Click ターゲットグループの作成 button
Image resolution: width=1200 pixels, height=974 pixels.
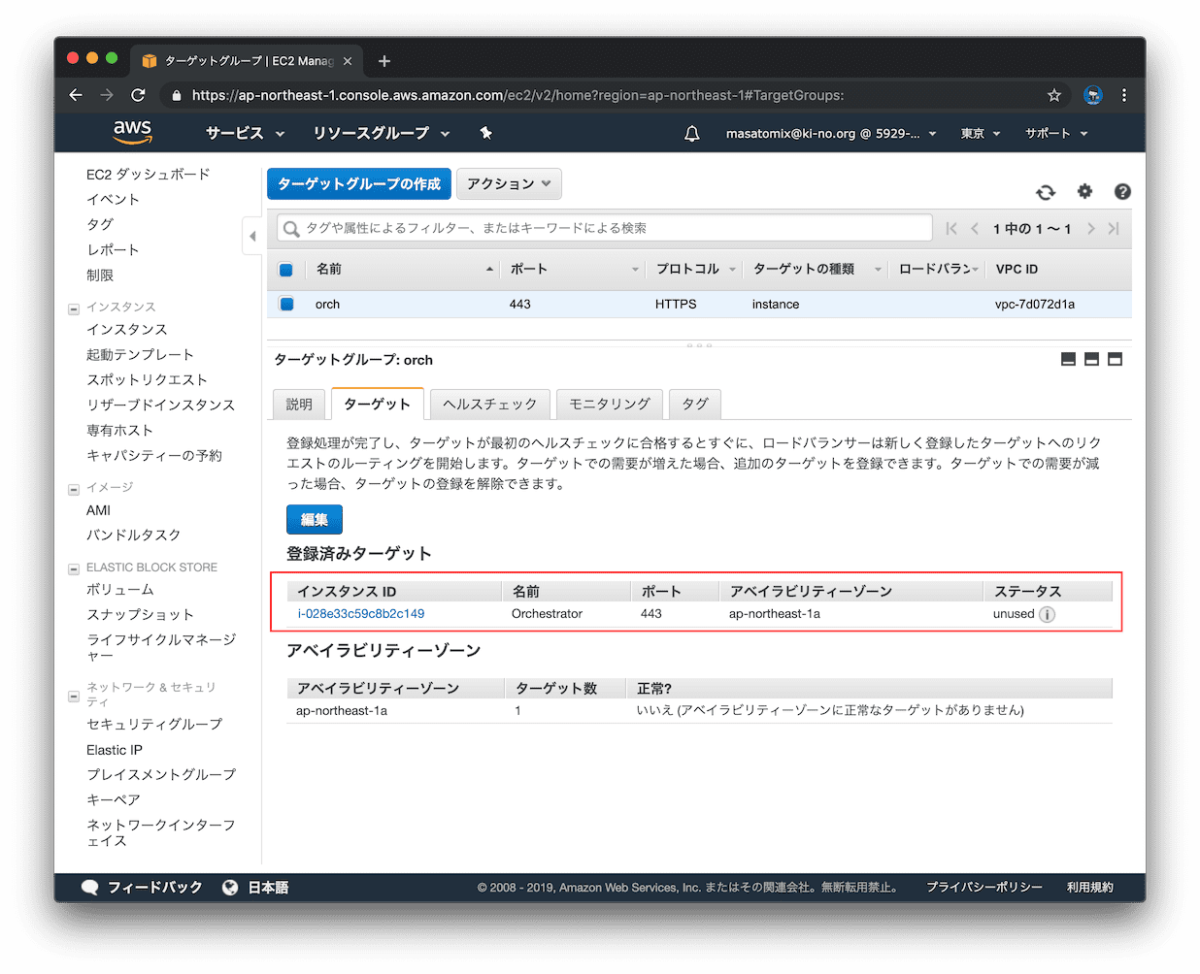(359, 184)
